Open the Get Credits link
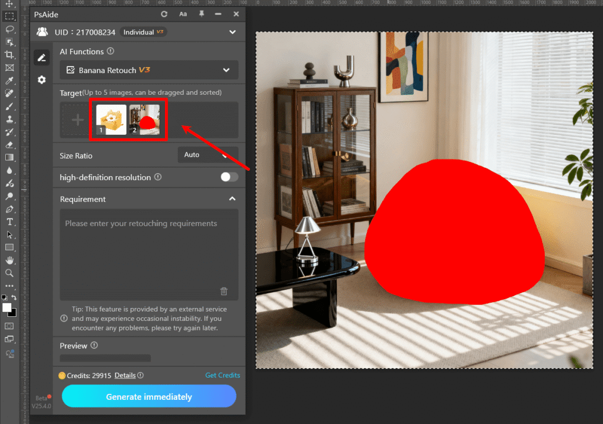The image size is (603, 424). click(223, 375)
